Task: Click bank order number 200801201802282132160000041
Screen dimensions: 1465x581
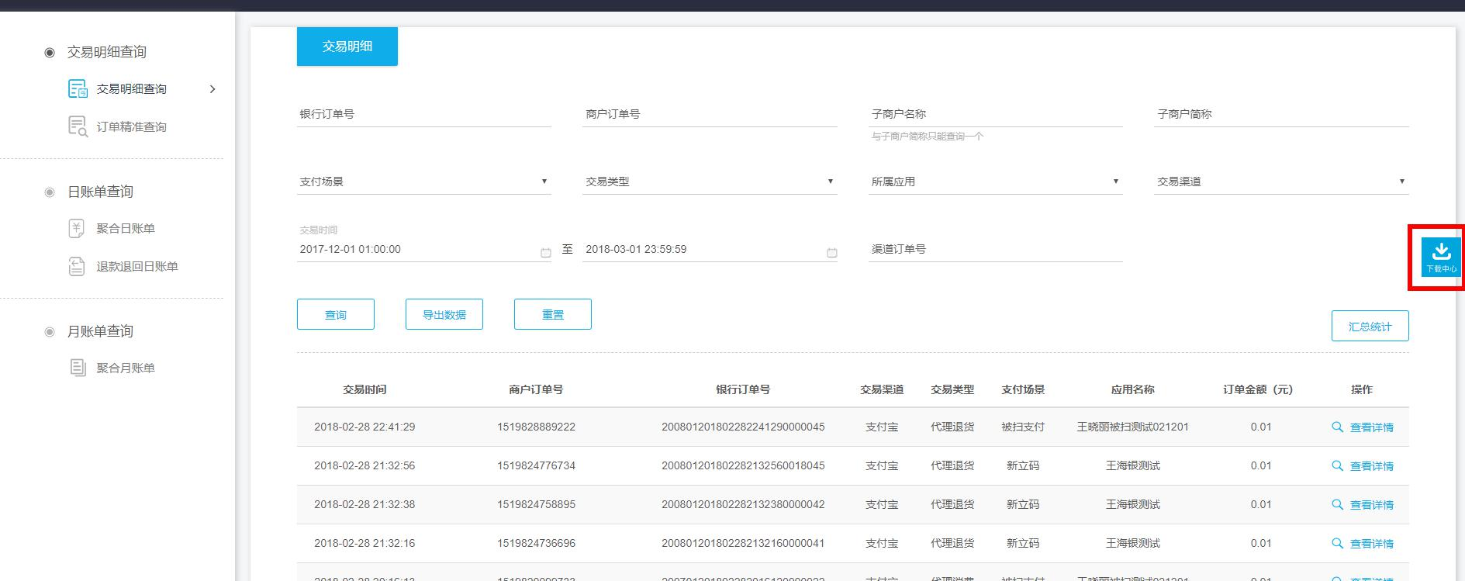Action: coord(743,543)
